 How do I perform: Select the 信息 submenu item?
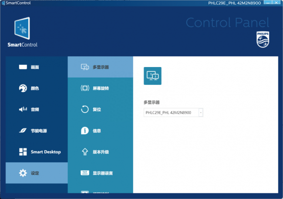(100, 131)
